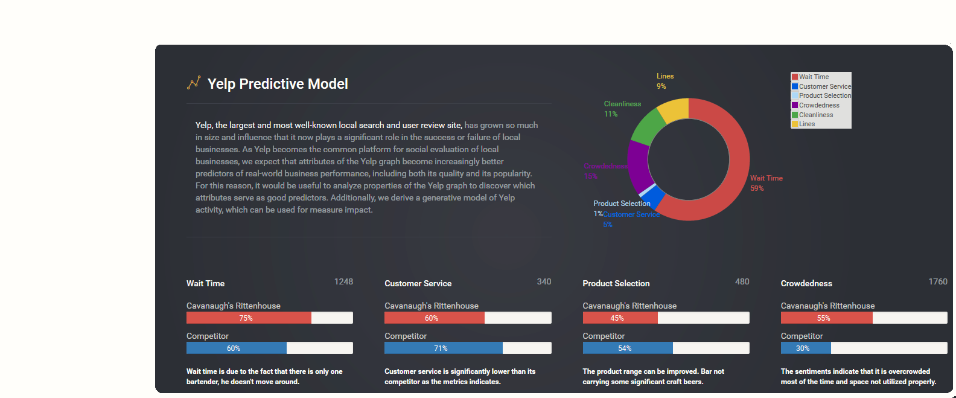Click Competitor 71% Customer Service bar
The height and width of the screenshot is (398, 956).
pyautogui.click(x=444, y=348)
